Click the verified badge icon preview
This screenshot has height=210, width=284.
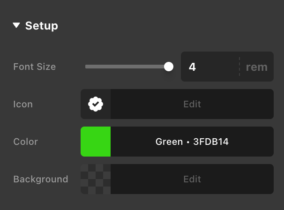point(96,104)
